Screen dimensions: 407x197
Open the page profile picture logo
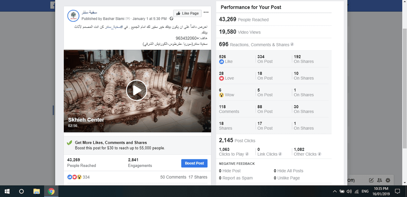pyautogui.click(x=74, y=16)
